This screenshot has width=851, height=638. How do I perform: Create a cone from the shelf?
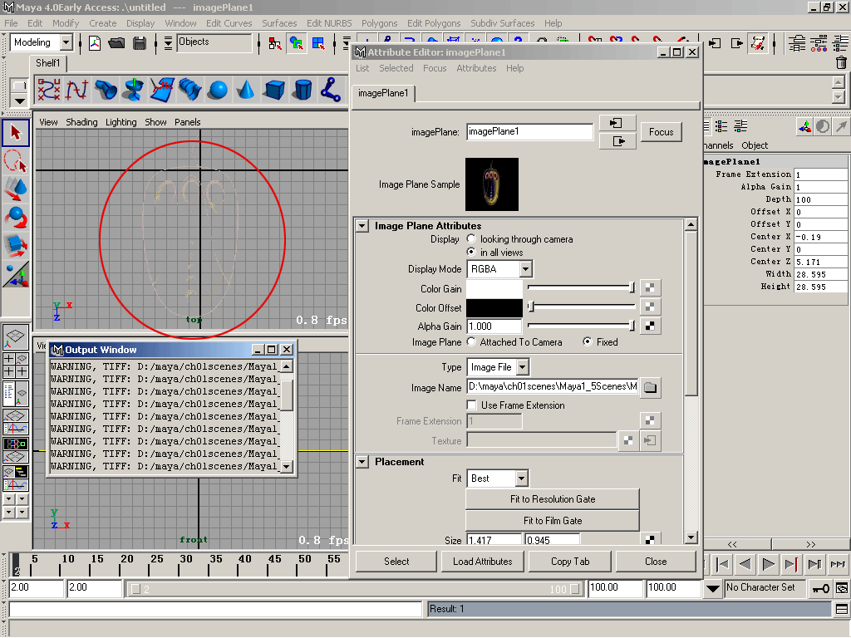[246, 90]
